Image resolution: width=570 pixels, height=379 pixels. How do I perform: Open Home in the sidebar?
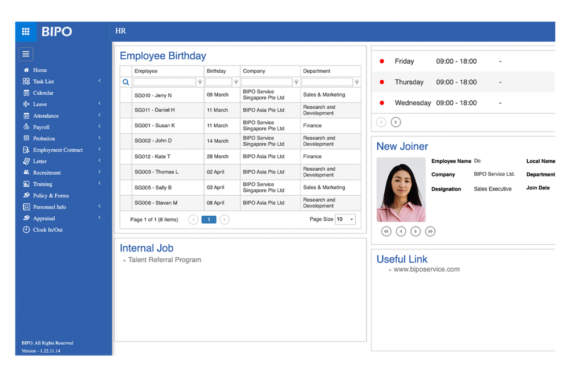point(40,70)
